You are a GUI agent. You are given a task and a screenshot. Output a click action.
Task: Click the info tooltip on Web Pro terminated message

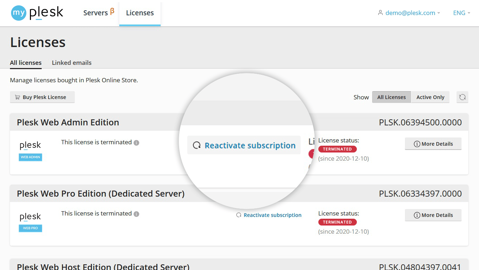tap(136, 214)
